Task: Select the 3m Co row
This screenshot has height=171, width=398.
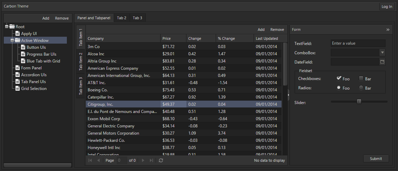Action: pyautogui.click(x=184, y=47)
